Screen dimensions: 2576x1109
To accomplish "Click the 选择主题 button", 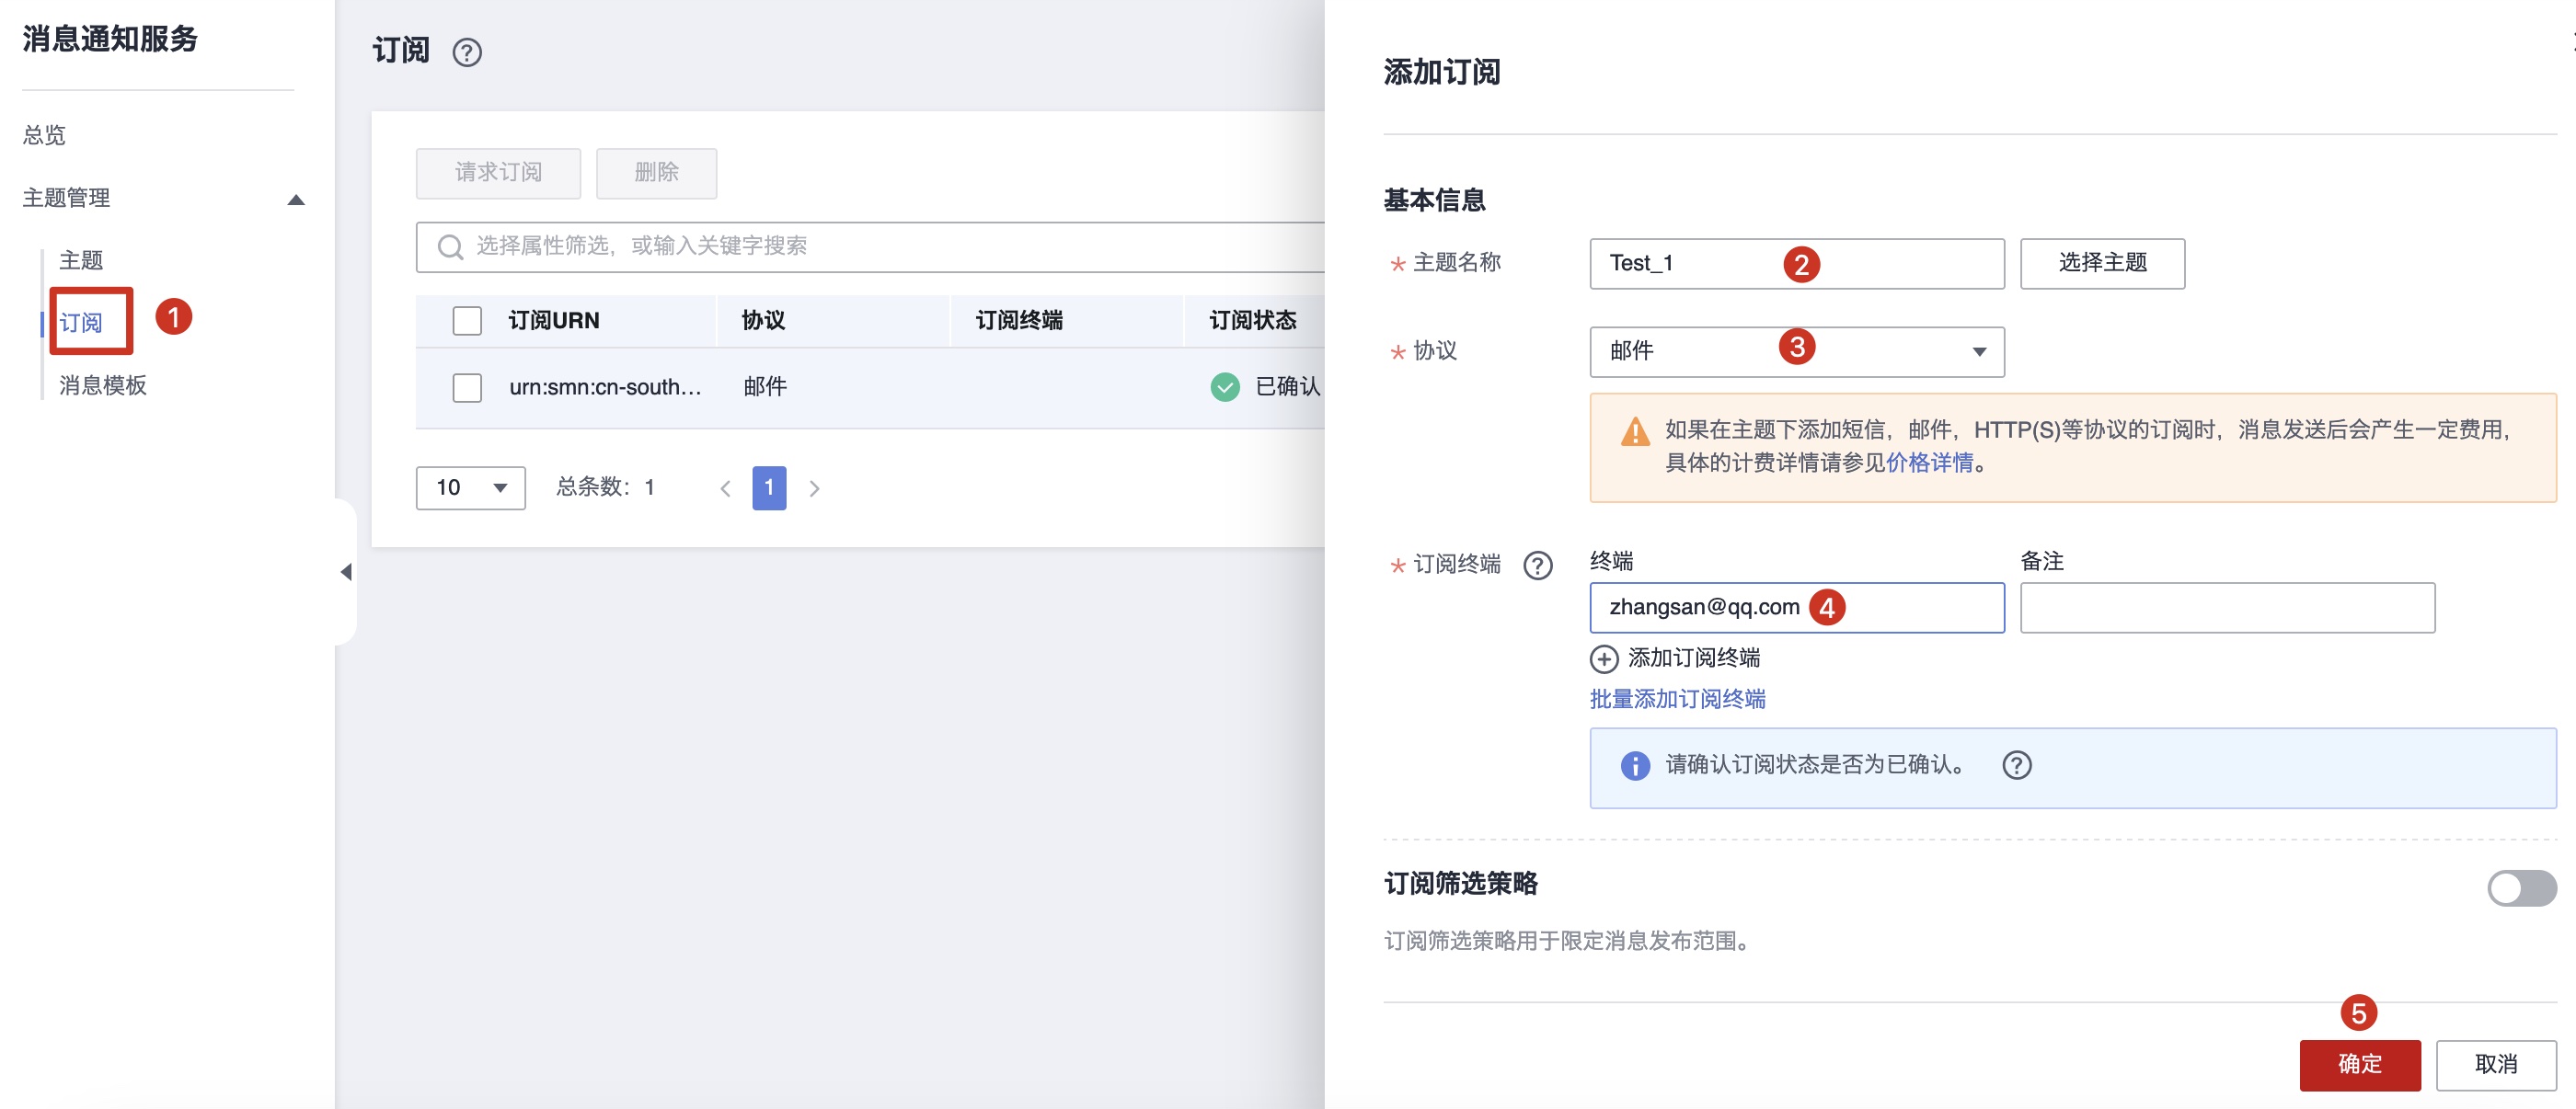I will coord(2101,263).
